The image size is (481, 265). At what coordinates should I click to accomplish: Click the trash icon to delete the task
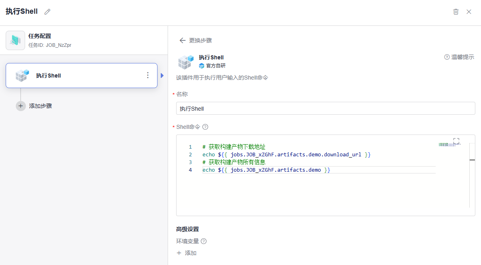(456, 12)
